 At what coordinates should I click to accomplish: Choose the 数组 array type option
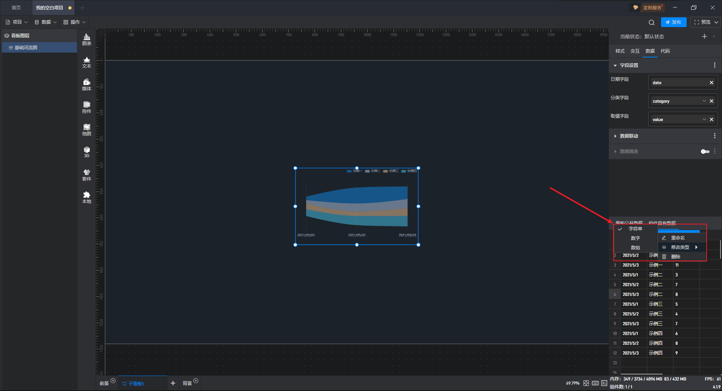tap(636, 248)
